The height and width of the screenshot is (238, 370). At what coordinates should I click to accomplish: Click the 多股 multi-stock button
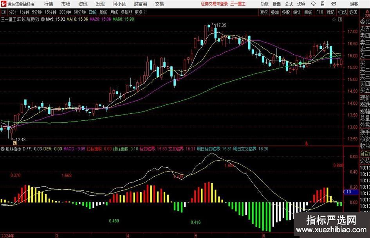coord(286,12)
